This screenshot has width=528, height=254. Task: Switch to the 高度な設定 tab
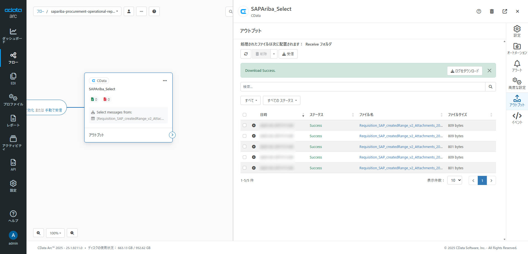click(517, 83)
